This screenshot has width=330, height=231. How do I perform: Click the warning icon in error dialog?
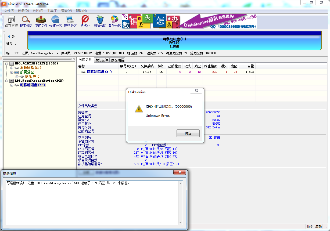point(139,109)
